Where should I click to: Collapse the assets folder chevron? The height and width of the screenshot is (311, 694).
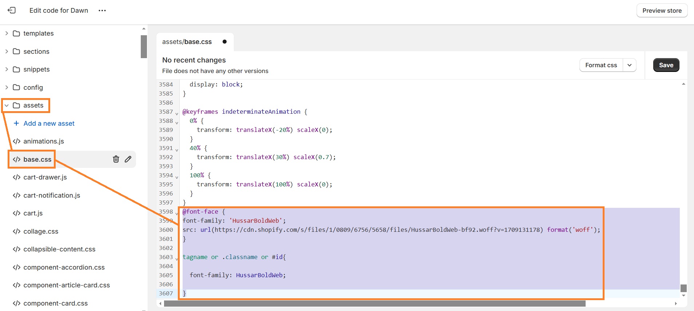pyautogui.click(x=7, y=105)
